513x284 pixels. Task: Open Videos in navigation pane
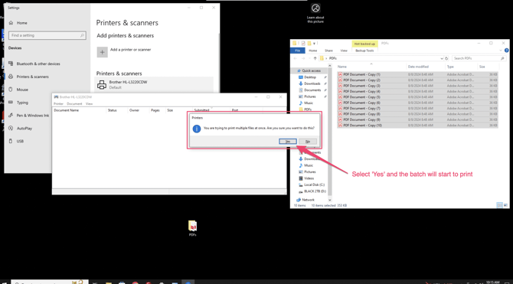[x=309, y=178]
